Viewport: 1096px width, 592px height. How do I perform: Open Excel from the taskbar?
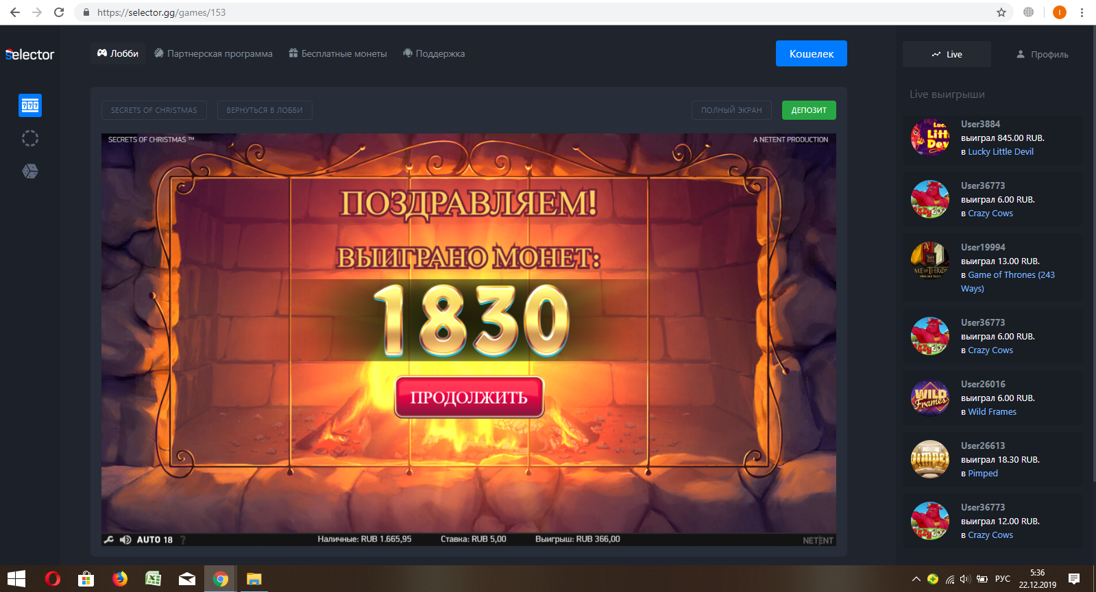tap(154, 579)
